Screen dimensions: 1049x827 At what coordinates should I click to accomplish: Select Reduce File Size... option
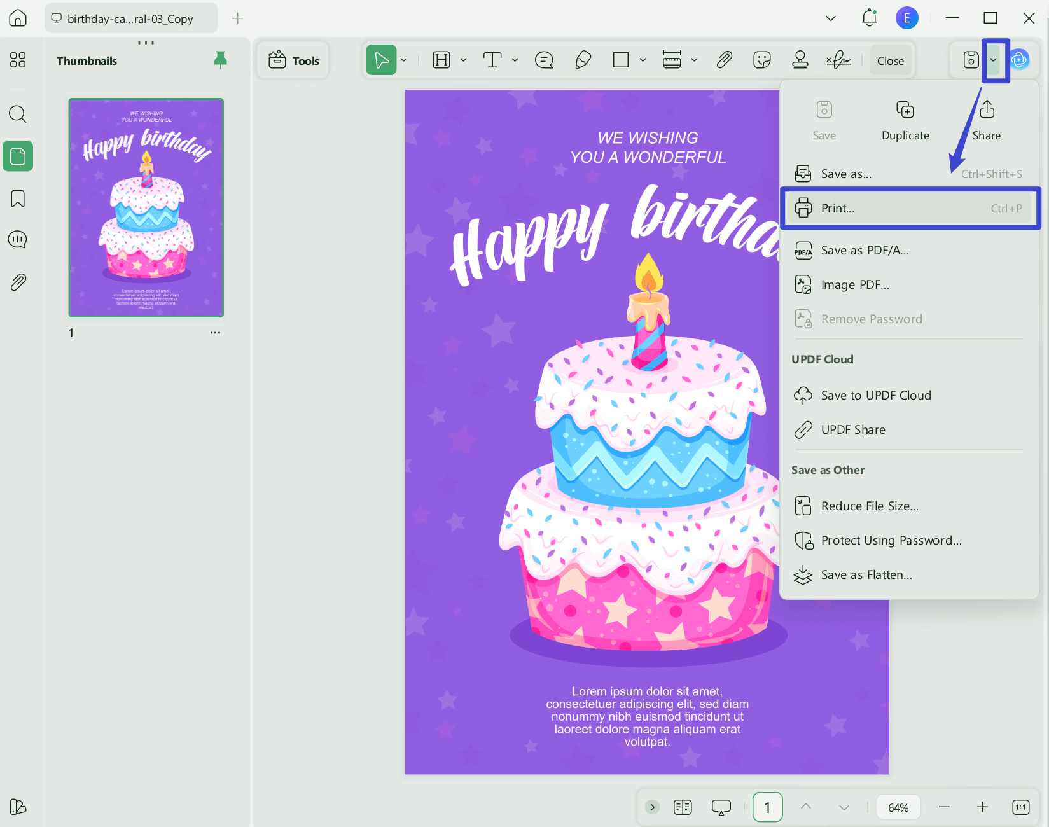coord(908,506)
